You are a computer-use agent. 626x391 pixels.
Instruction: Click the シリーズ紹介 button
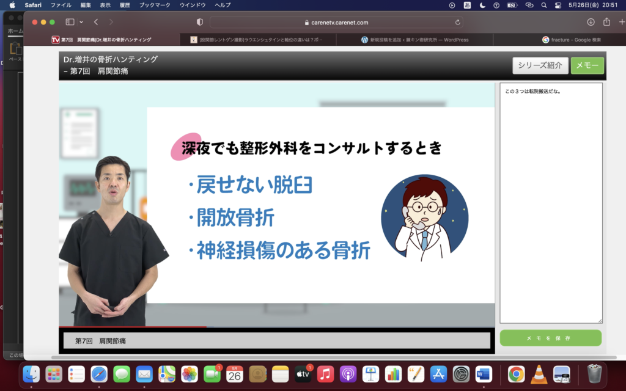point(540,65)
